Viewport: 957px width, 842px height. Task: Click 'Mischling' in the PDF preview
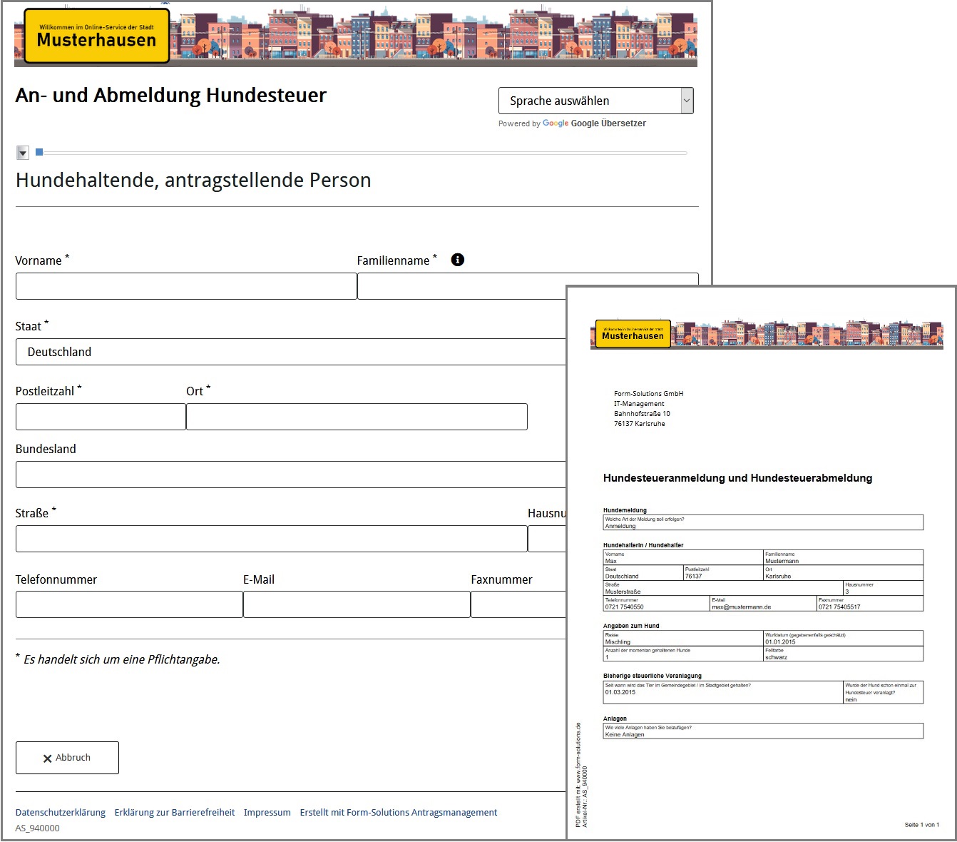coord(618,641)
